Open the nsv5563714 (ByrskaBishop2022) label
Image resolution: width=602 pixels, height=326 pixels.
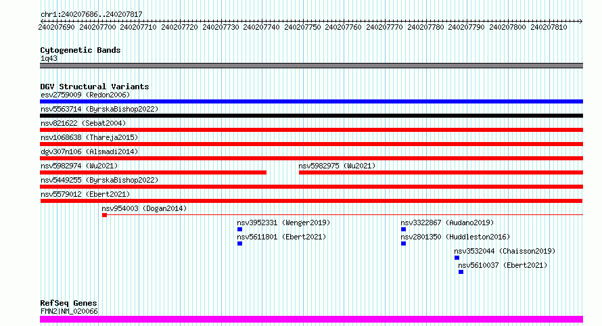(99, 109)
